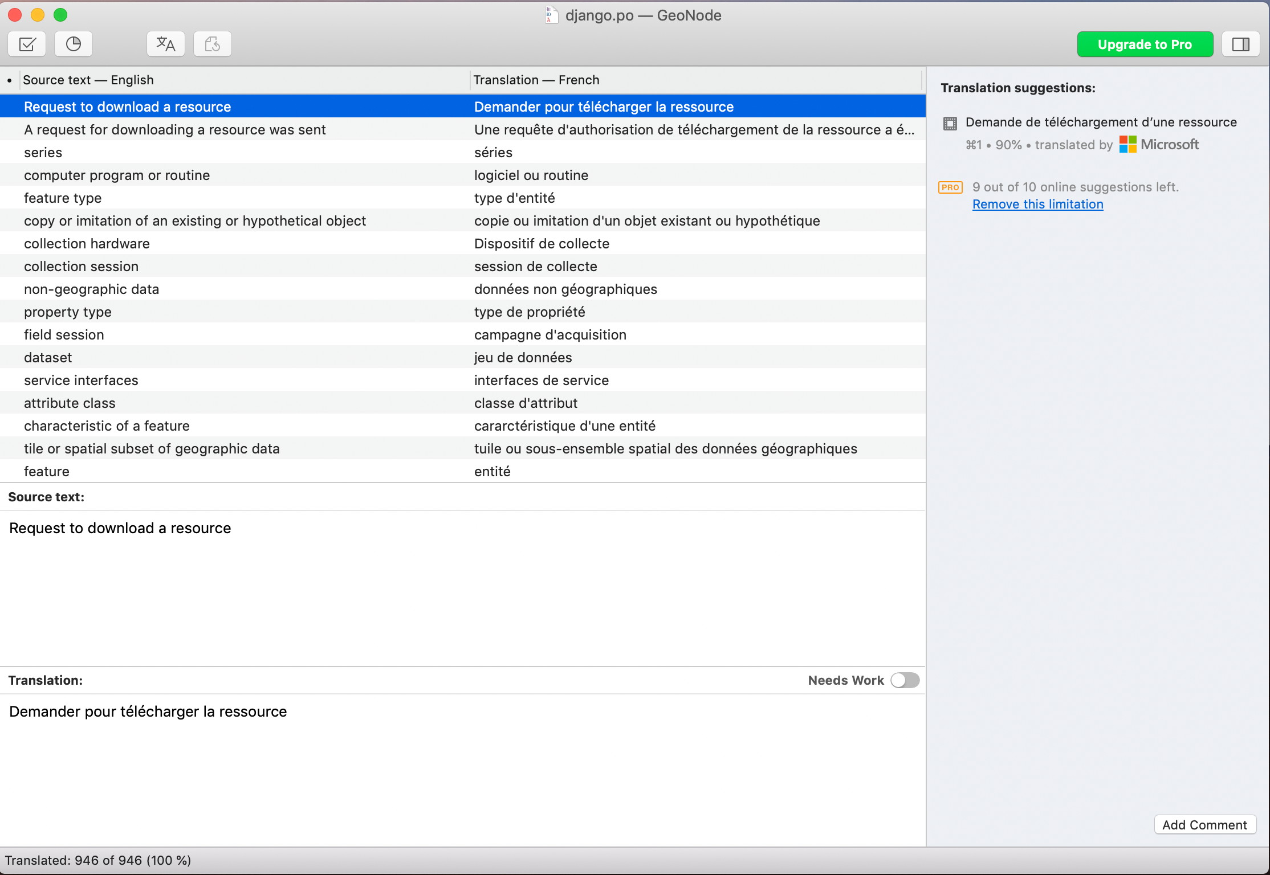Select the 'property type' row
Viewport: 1270px width, 875px height.
pyautogui.click(x=462, y=312)
